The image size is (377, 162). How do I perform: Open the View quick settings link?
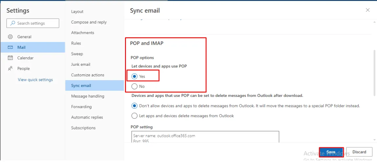click(x=35, y=80)
